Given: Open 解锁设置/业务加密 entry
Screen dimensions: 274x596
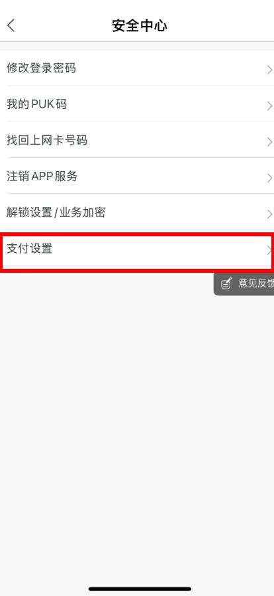Looking at the screenshot, I should pos(137,212).
